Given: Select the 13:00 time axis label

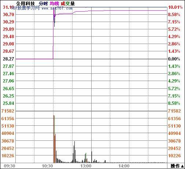Looking at the screenshot, I should point(86,166).
